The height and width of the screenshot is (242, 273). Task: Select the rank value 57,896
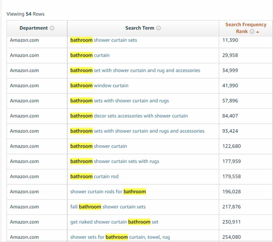point(230,101)
